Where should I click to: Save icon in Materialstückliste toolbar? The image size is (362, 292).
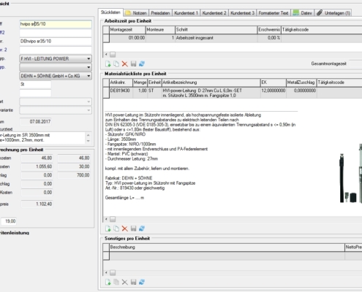click(x=133, y=228)
